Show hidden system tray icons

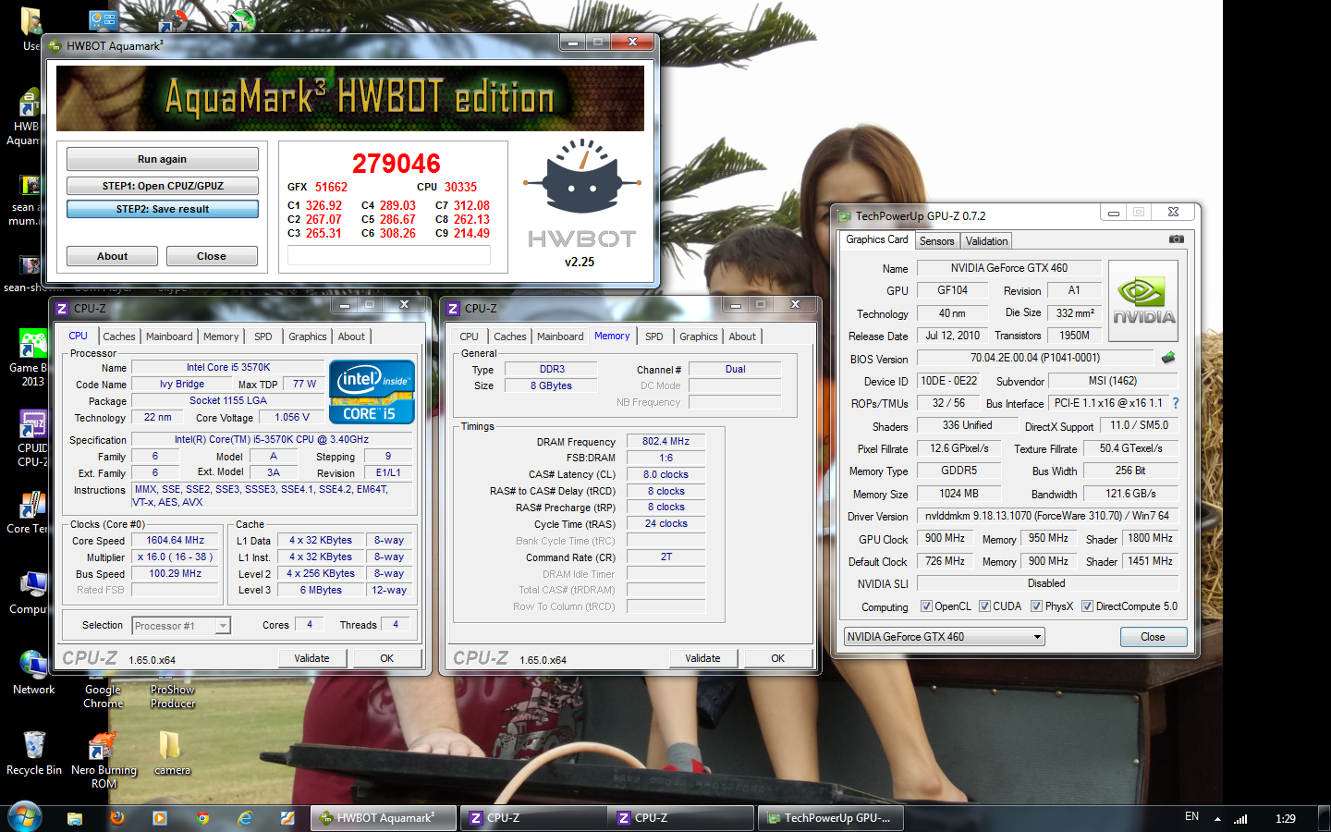click(1217, 819)
